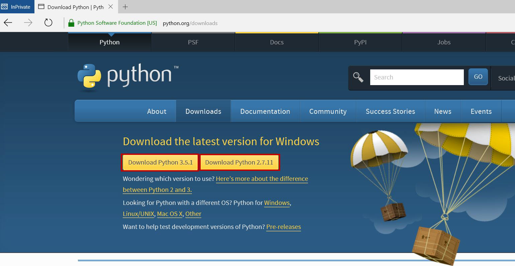Click the 'Download the latest version for Windows' heading
Screen dimensions: 515x266
click(221, 142)
